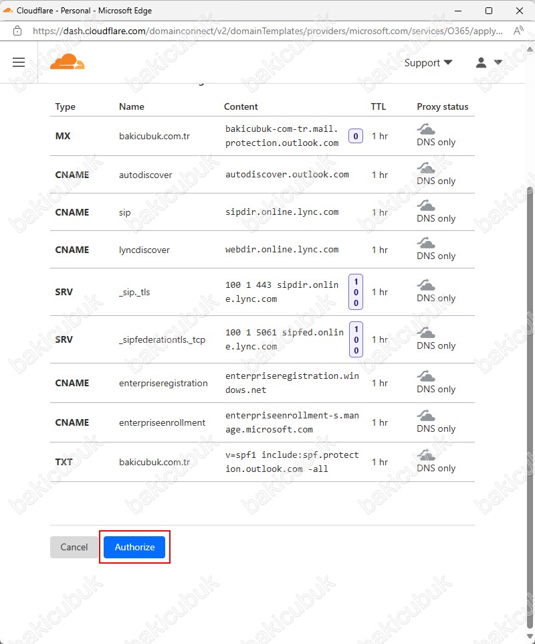The width and height of the screenshot is (535, 644).
Task: Click the _sipfederationtls._tcp name cell
Action: pyautogui.click(x=162, y=339)
